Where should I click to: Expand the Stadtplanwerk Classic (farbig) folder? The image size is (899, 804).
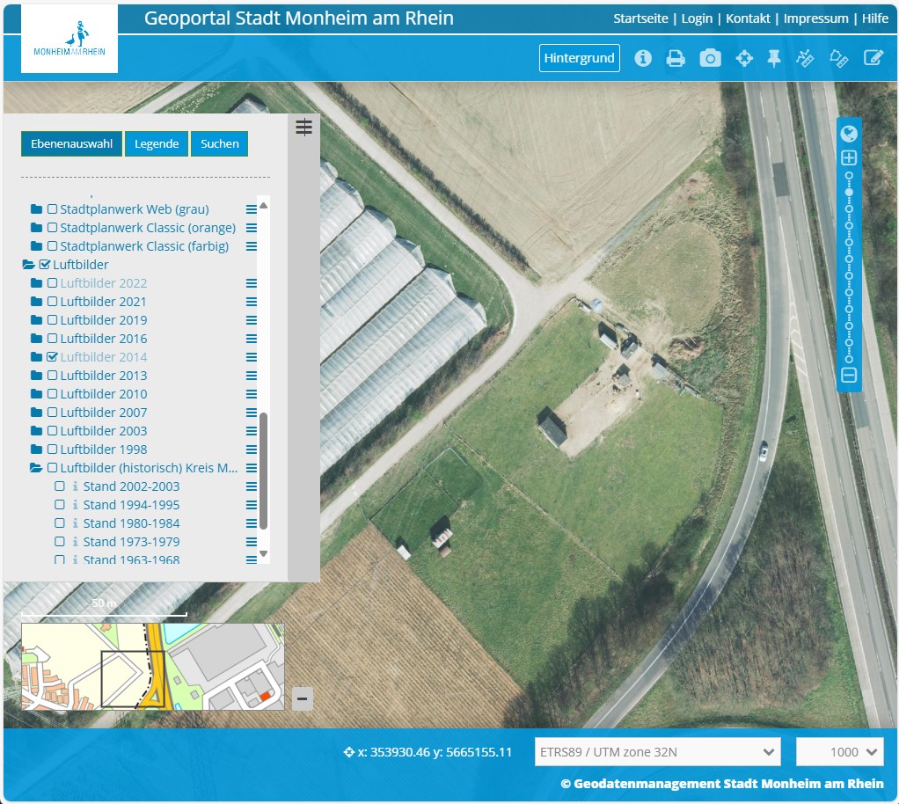point(36,246)
